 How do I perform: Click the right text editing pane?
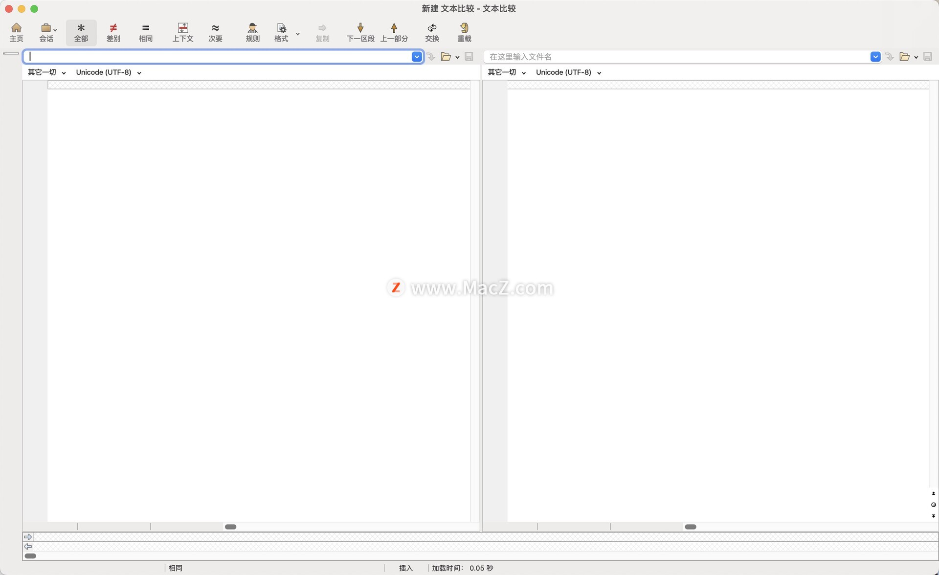click(718, 305)
